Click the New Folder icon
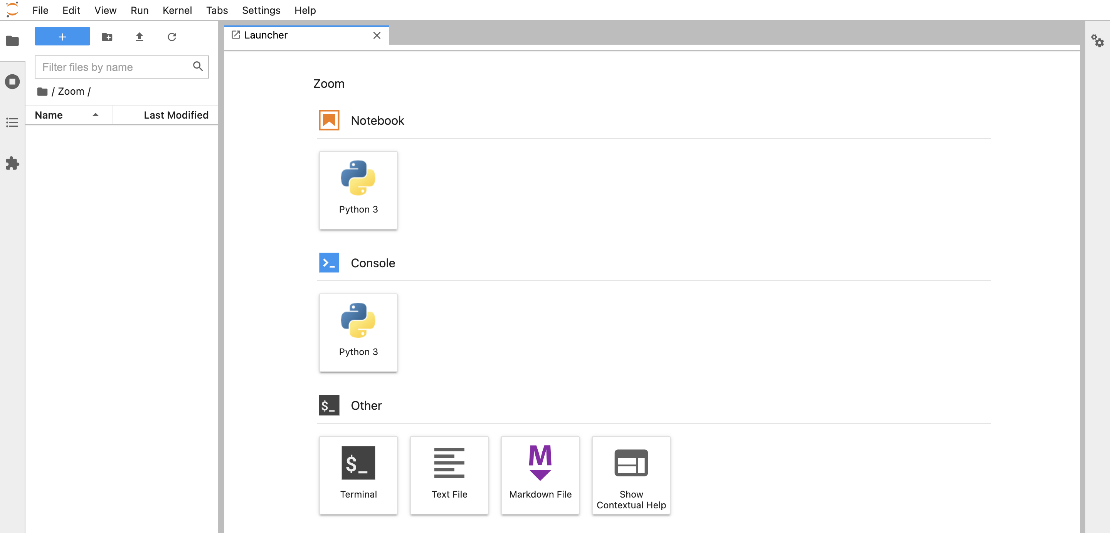 [107, 37]
